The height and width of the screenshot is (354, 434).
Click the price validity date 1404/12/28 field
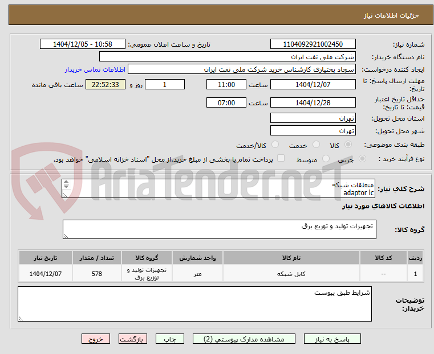[313, 102]
